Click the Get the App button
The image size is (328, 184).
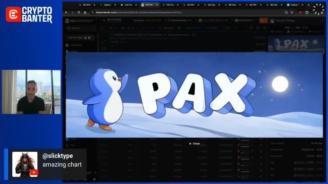(80, 38)
